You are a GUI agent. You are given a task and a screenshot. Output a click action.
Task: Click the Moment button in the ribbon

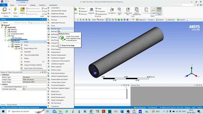(83, 11)
